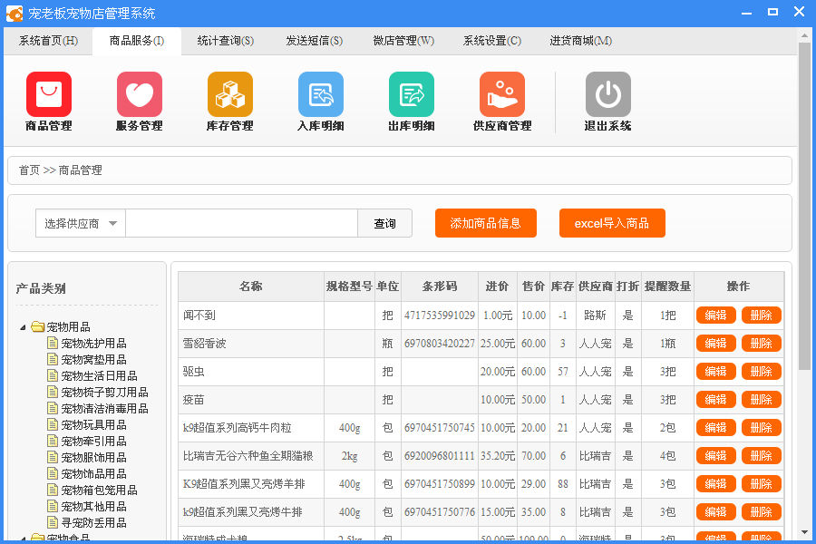Screen dimensions: 816x544
Task: Open the 微店管理(W) tab
Action: pos(403,41)
